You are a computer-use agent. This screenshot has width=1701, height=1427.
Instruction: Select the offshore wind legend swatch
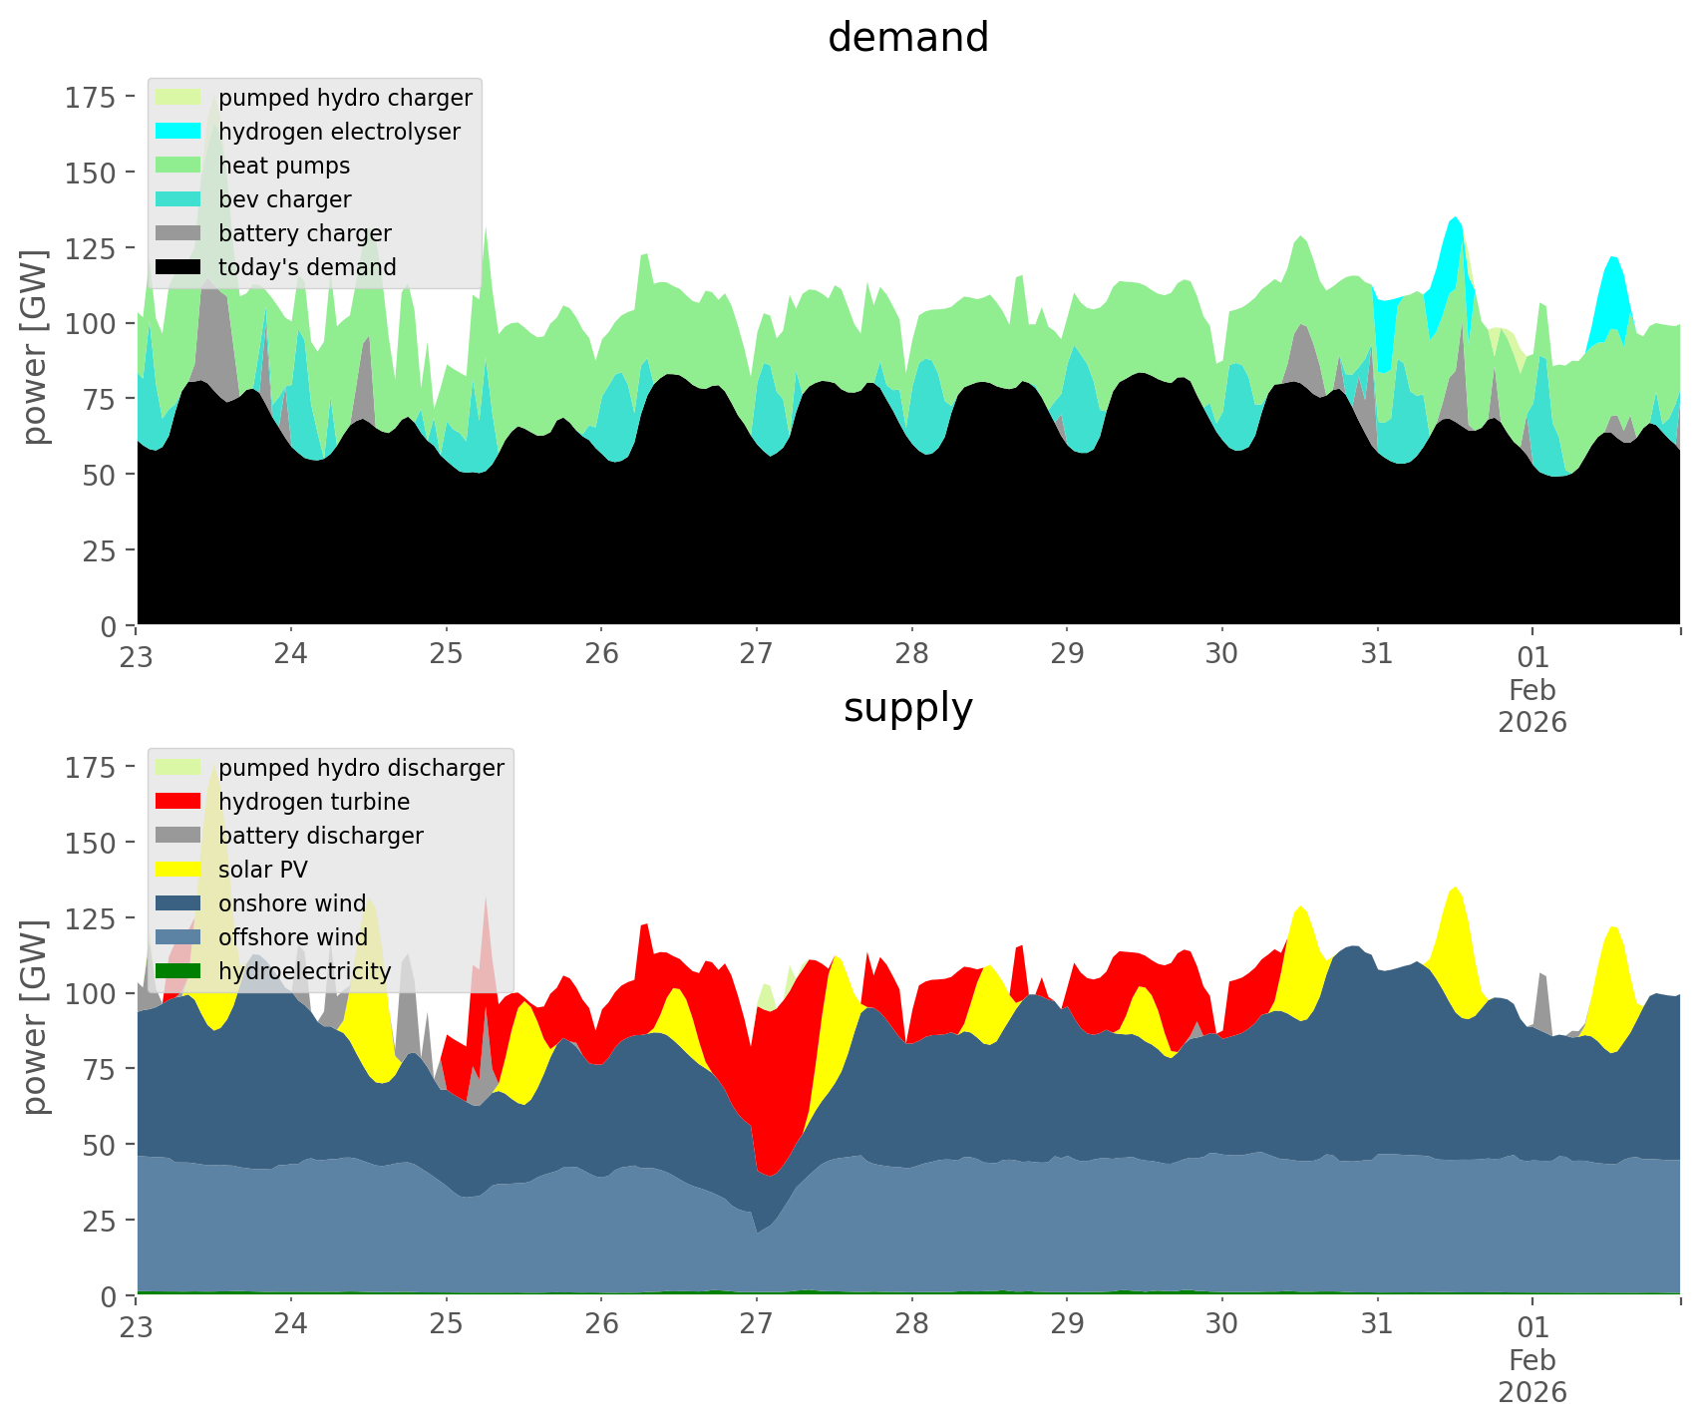tap(177, 937)
